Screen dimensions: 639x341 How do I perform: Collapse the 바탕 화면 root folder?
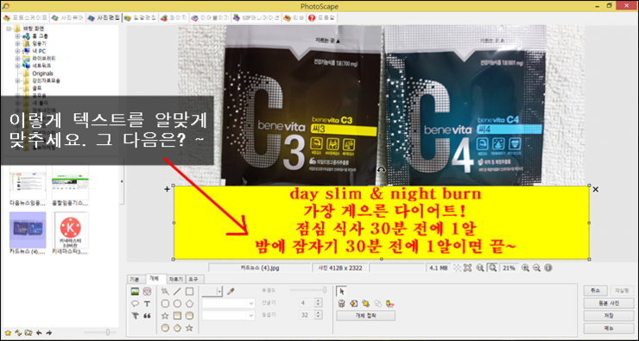[9, 29]
